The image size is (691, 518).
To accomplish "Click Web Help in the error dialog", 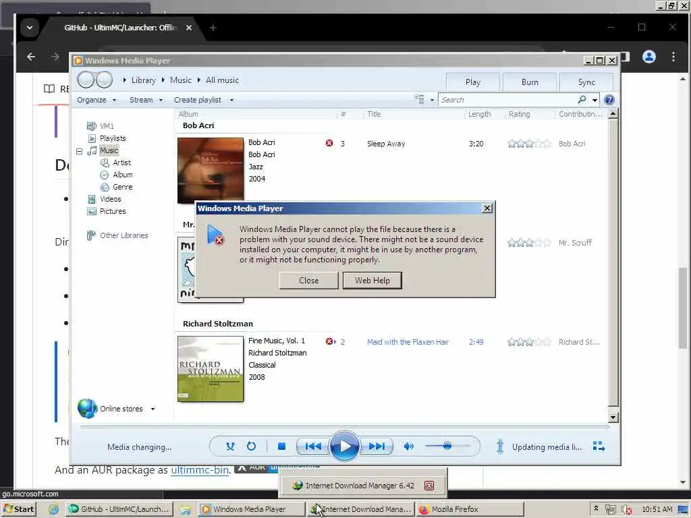I will point(372,281).
